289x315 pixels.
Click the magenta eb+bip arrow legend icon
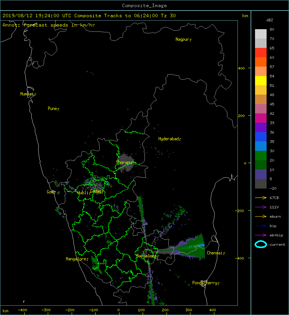[261, 235]
